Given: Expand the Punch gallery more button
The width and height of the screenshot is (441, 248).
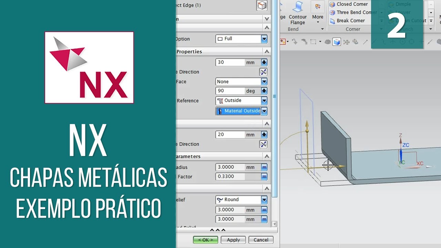Looking at the screenshot, I should pos(431,21).
